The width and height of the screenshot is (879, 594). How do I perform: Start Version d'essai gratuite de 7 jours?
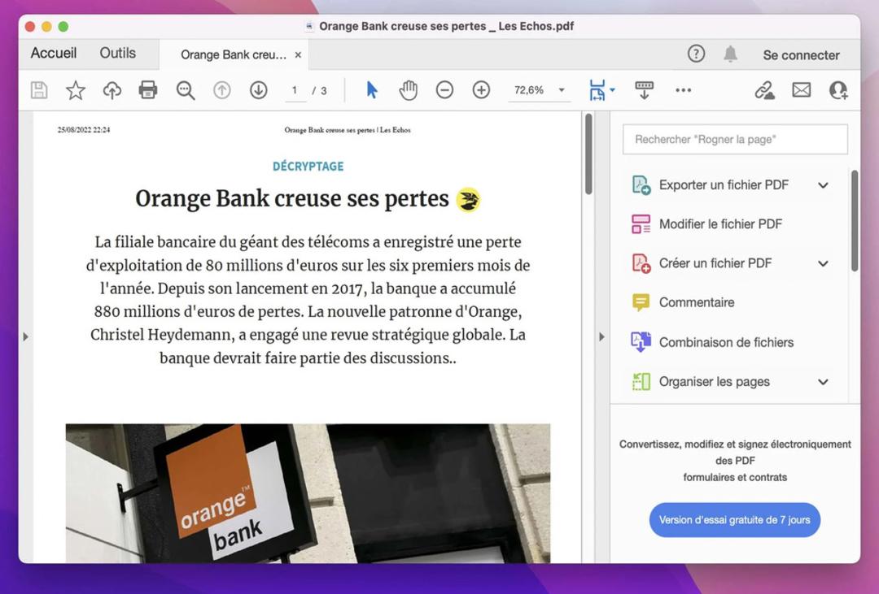coord(734,519)
